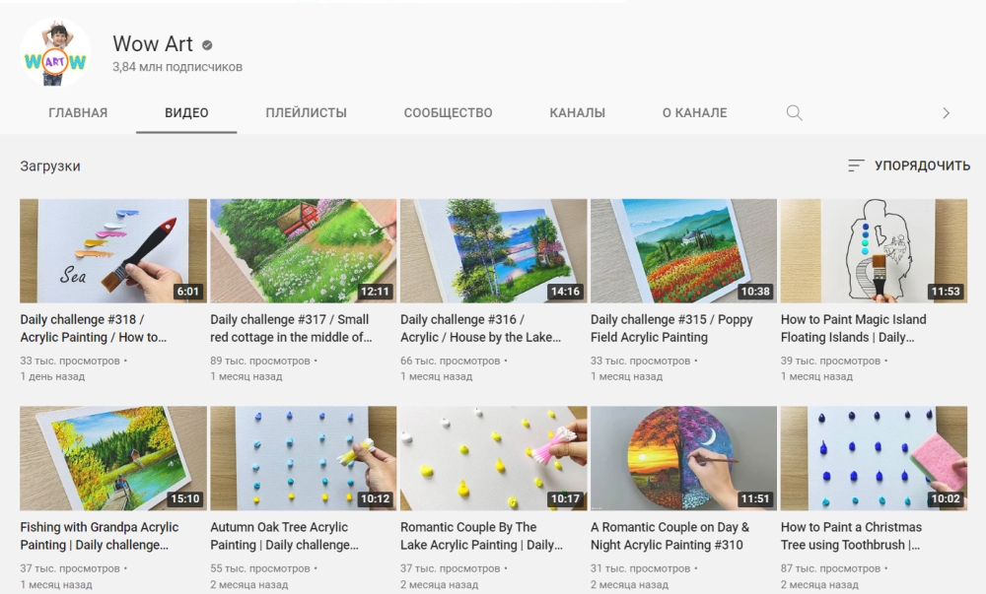Click '89 тыс. просмотров' view count
986x594 pixels.
[x=259, y=362]
